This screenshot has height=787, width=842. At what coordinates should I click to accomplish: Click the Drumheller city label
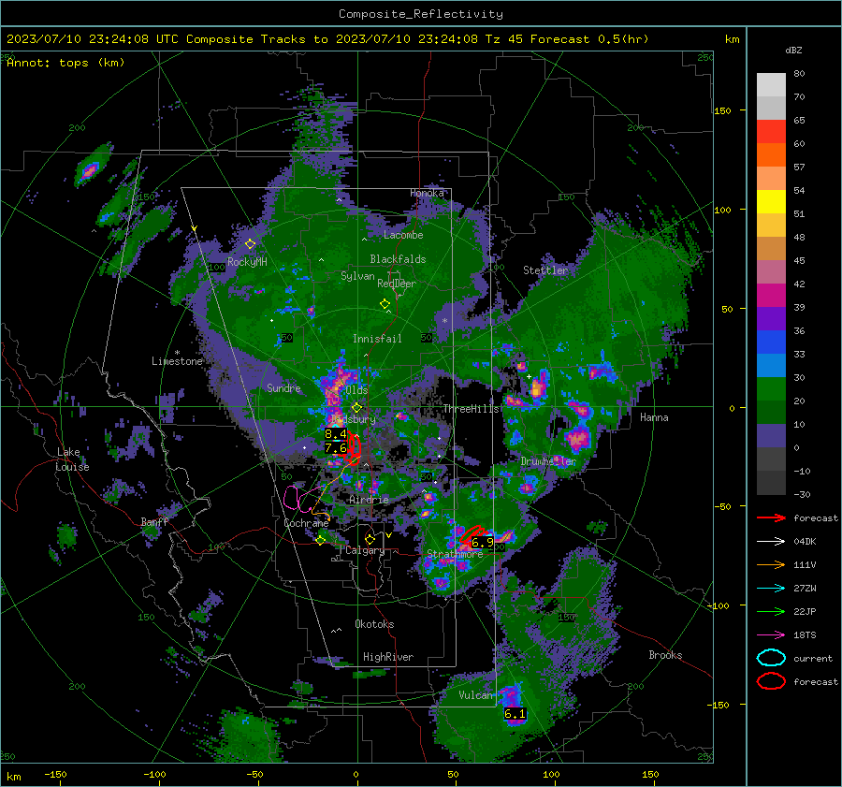548,461
